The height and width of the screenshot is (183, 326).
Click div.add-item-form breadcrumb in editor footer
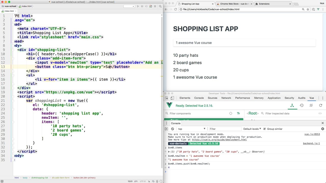[x=61, y=178]
